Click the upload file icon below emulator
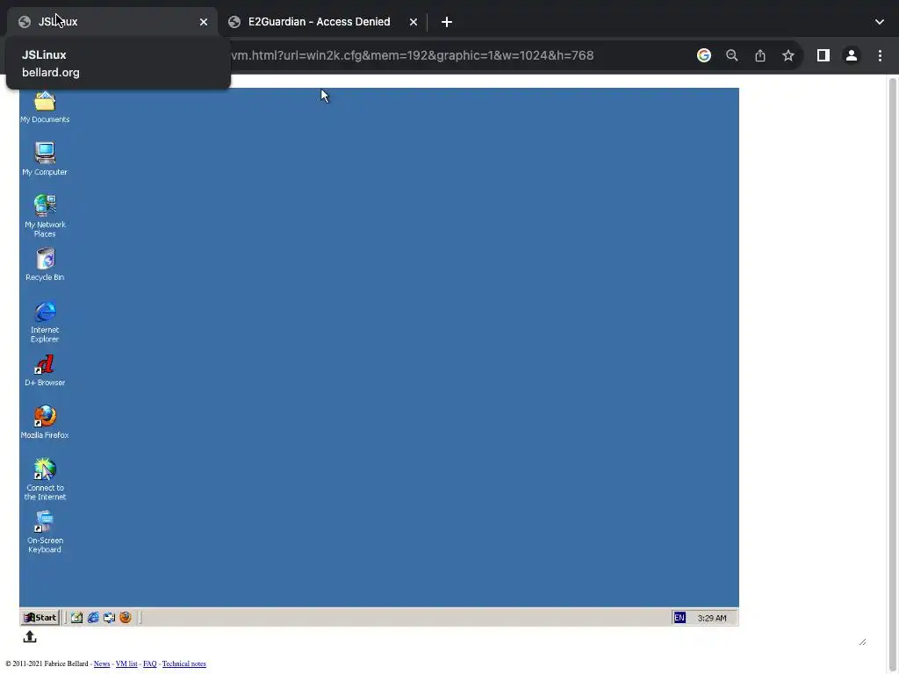The width and height of the screenshot is (899, 674). 30,637
